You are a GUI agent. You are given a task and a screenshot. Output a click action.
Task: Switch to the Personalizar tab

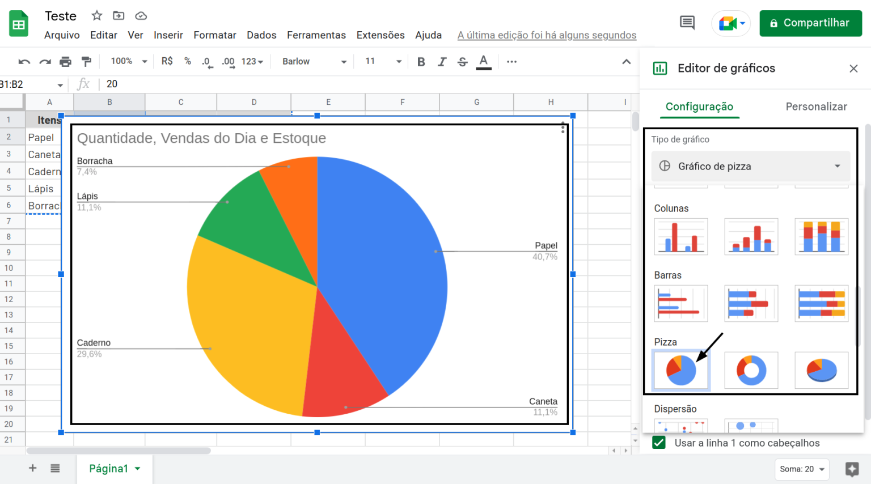815,107
